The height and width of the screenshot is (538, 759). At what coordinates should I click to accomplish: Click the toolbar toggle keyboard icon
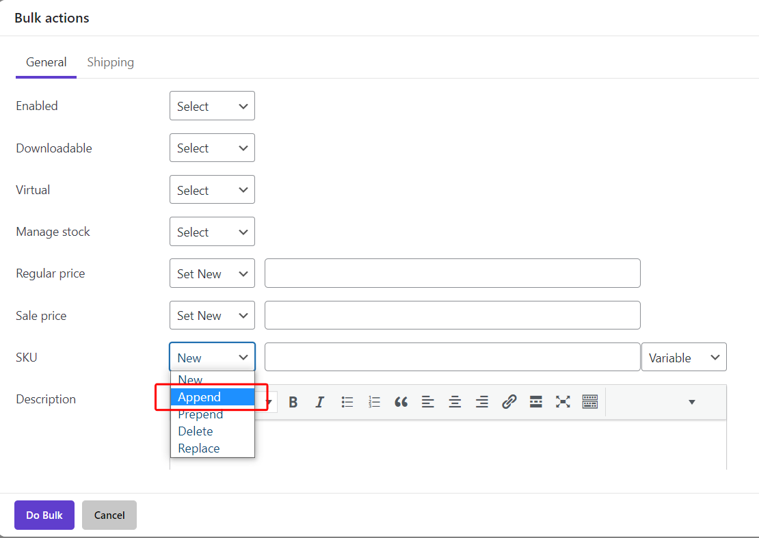pos(590,402)
